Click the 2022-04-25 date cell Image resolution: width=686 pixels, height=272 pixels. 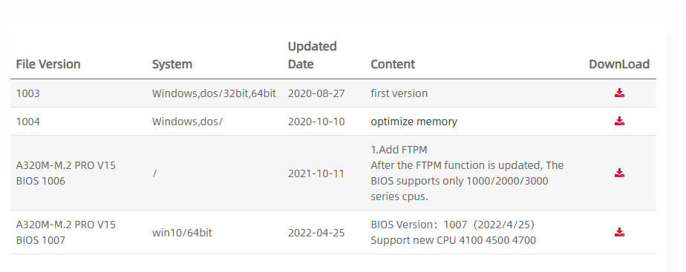coord(316,233)
